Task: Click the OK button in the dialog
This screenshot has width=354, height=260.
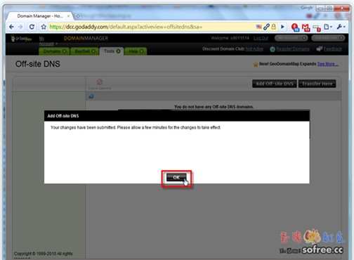Action: 176,178
